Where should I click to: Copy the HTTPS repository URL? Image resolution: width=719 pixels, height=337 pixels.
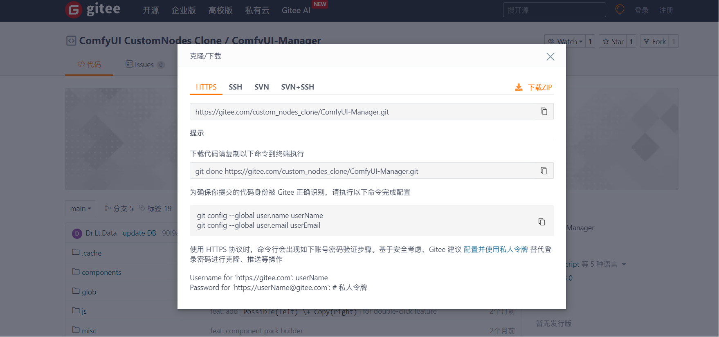[544, 111]
